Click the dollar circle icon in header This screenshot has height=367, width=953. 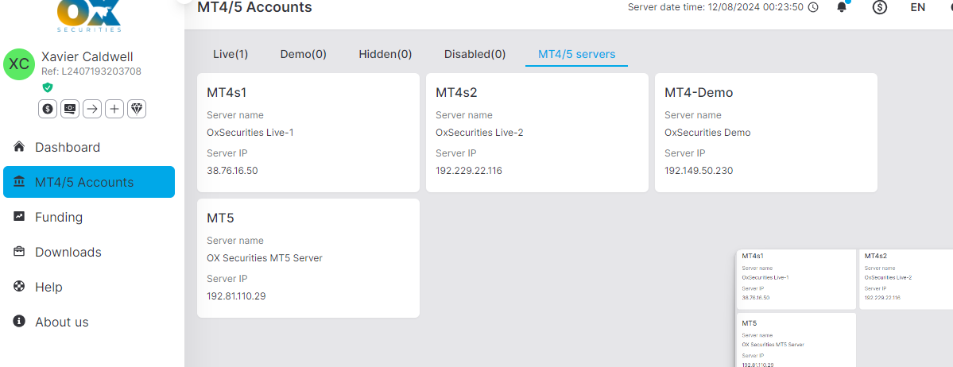(x=879, y=7)
